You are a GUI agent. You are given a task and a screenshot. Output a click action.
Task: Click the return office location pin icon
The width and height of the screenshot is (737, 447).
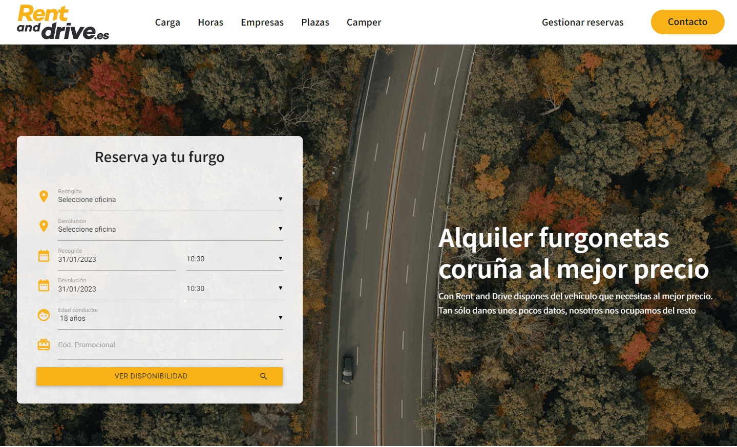pos(44,226)
